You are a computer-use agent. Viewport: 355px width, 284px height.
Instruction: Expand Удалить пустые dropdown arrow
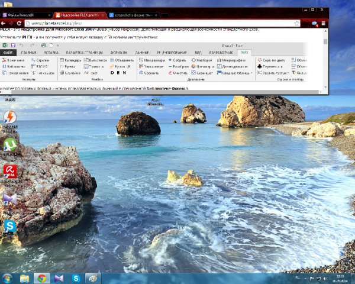pyautogui.click(x=288, y=73)
